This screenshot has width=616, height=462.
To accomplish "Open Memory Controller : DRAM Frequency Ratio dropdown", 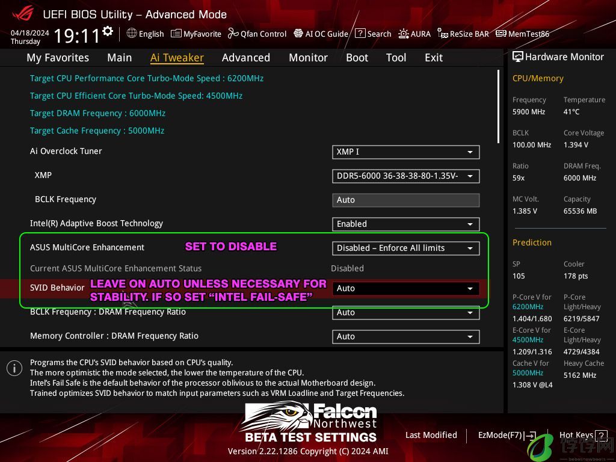I will (x=406, y=337).
